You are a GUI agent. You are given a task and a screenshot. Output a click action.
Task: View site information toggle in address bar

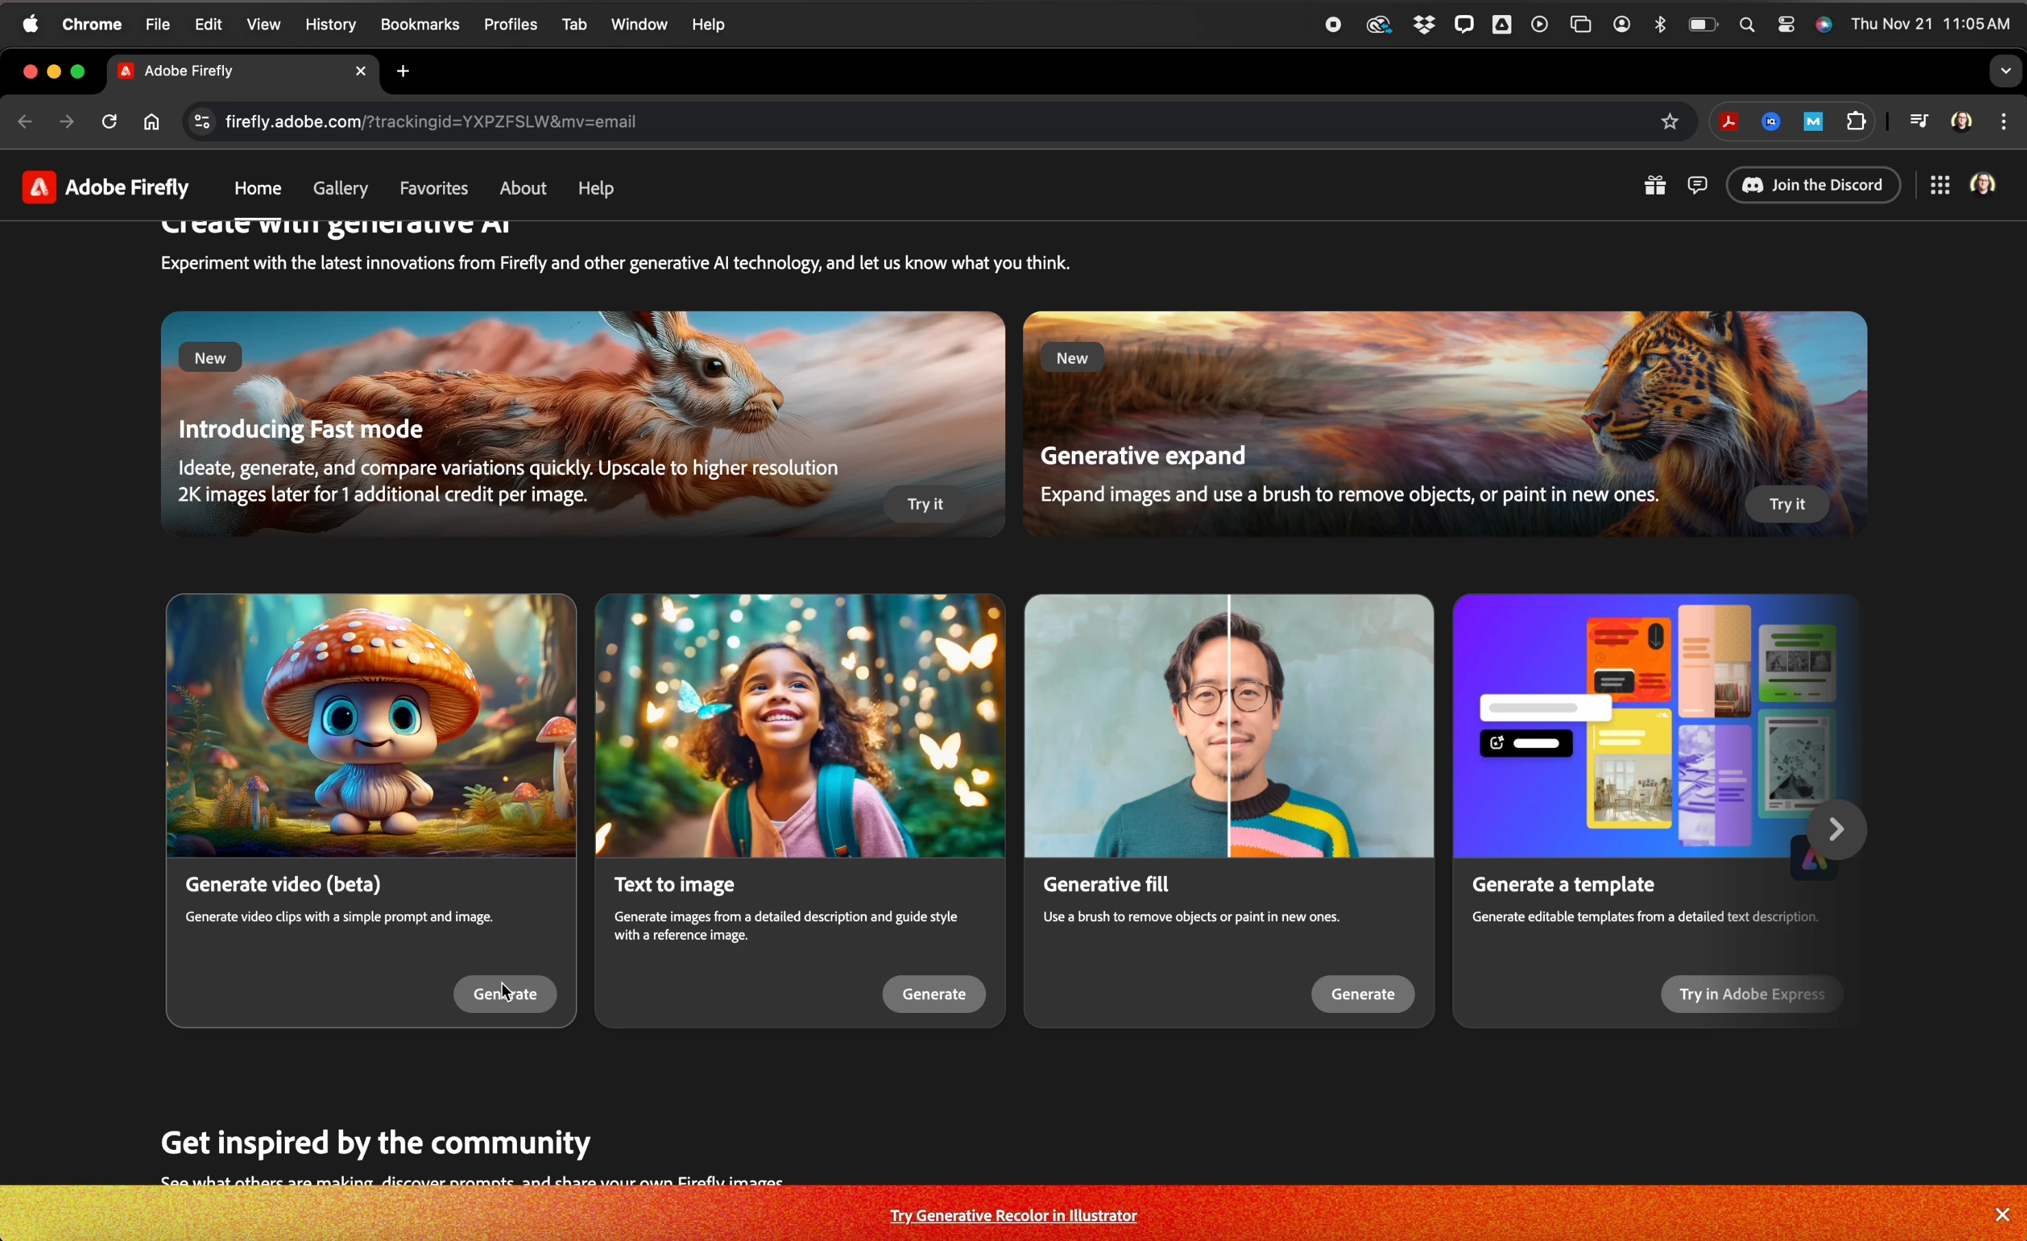pyautogui.click(x=201, y=123)
